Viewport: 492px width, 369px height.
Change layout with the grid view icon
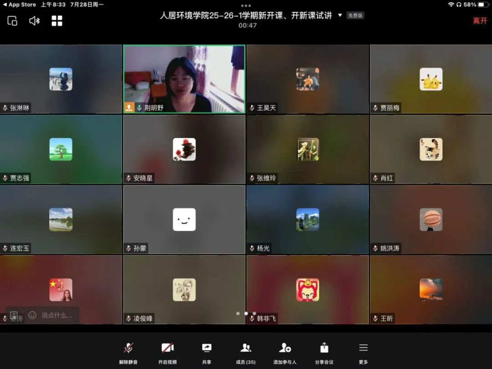click(57, 21)
